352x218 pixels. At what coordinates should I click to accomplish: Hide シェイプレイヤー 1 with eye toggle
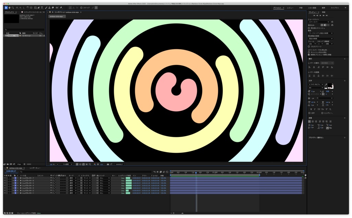coord(5,193)
